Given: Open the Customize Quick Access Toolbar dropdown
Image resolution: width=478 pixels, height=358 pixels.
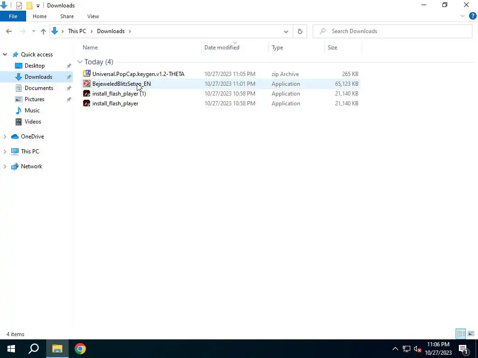Looking at the screenshot, I should 38,6.
